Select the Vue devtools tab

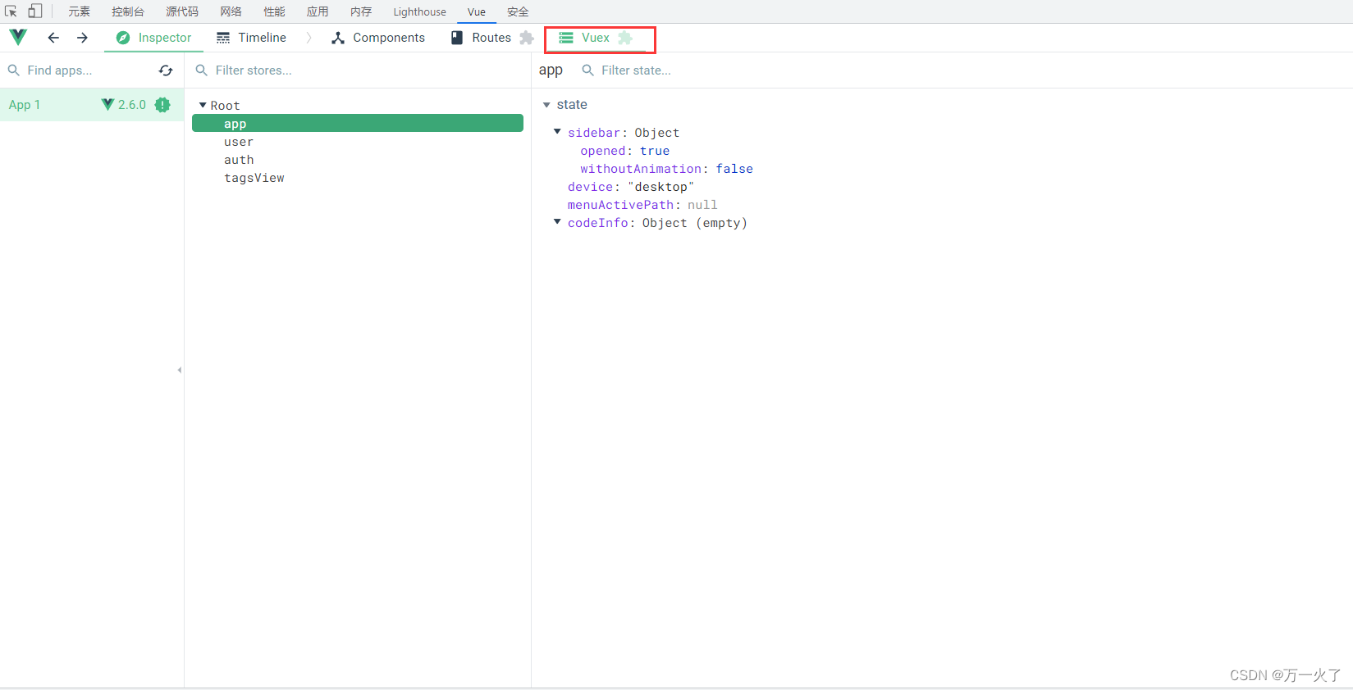pyautogui.click(x=477, y=11)
